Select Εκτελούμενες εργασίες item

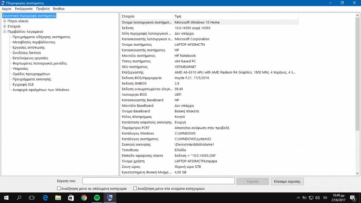[x=30, y=58]
